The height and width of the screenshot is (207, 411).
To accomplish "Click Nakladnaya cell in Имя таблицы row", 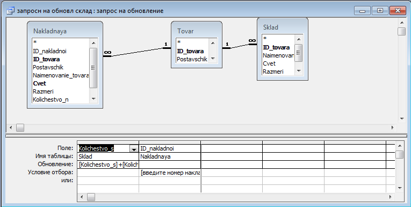I will (170, 156).
